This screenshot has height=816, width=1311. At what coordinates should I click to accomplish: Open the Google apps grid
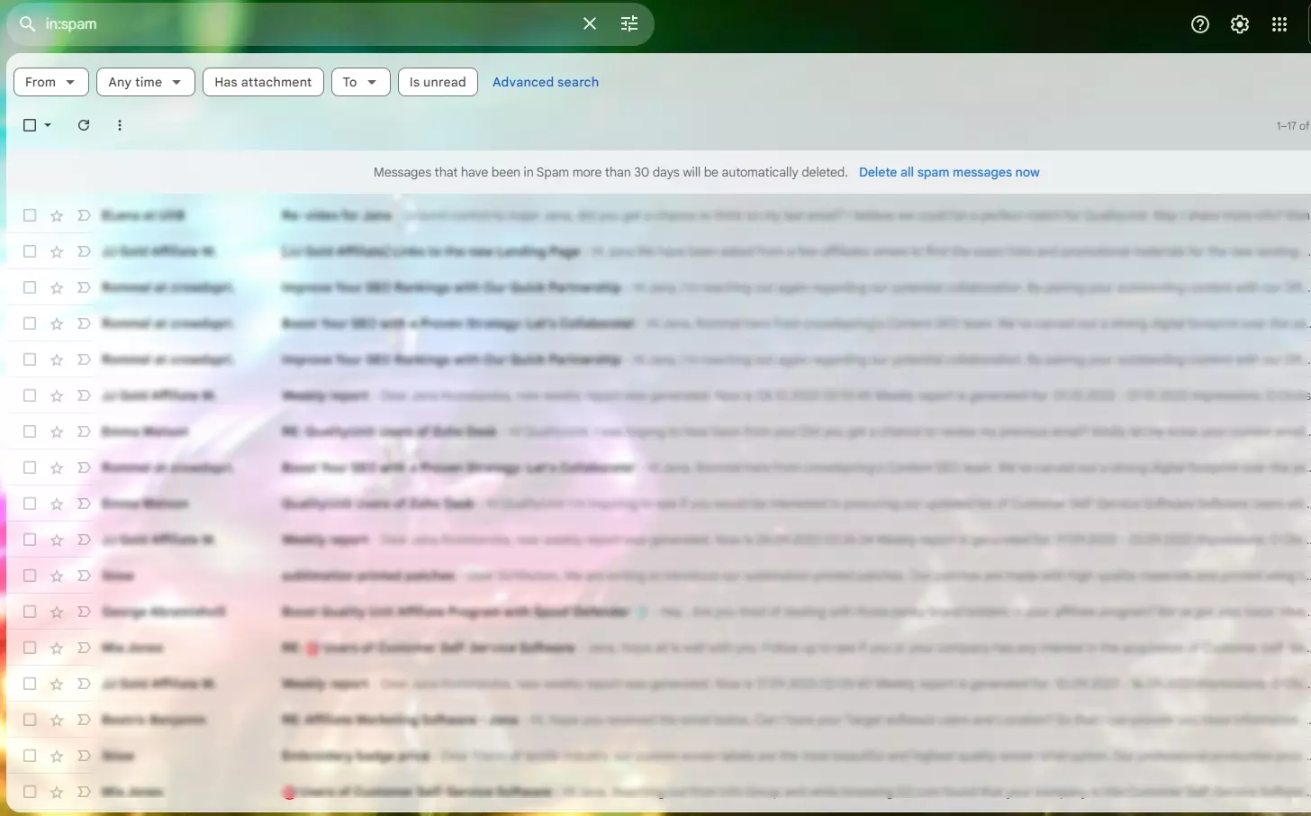pyautogui.click(x=1279, y=24)
